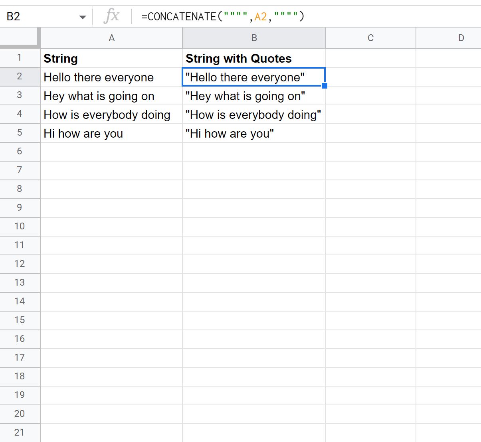This screenshot has width=481, height=442.
Task: Select the row 6 header
Action: click(20, 152)
